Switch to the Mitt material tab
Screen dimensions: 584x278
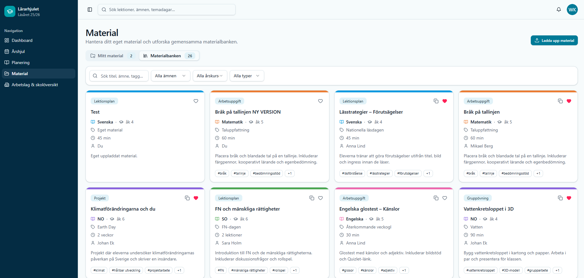coord(112,56)
